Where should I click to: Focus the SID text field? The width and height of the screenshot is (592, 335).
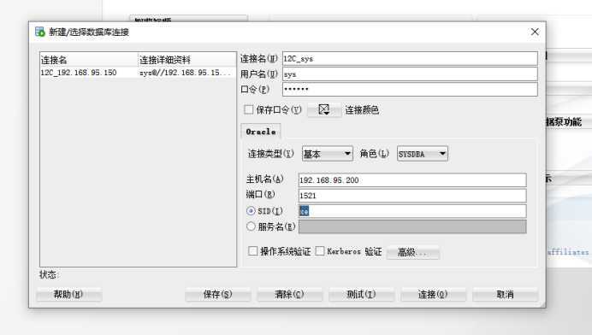pos(412,211)
